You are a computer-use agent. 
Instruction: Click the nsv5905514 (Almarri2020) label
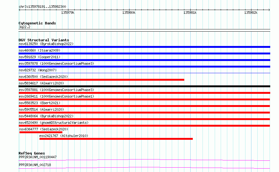tap(41, 109)
